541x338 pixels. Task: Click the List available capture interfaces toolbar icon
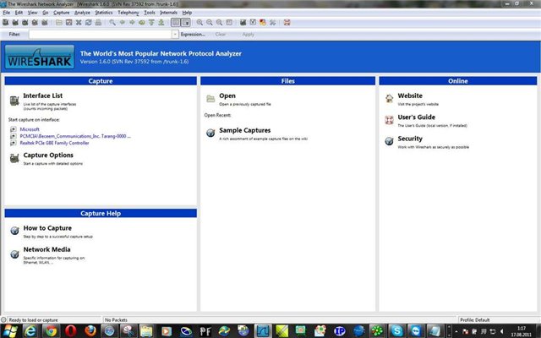(x=6, y=23)
